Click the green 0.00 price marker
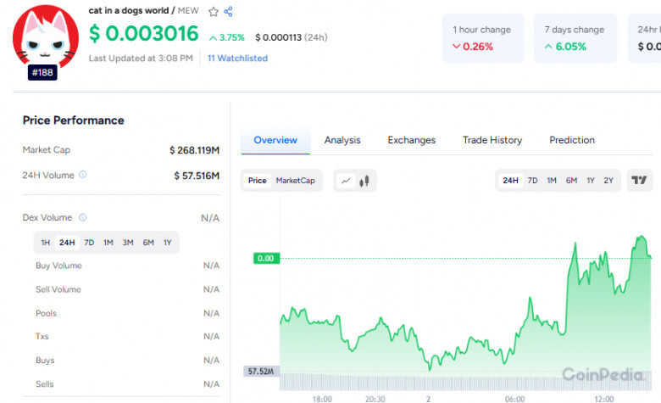 (x=266, y=258)
